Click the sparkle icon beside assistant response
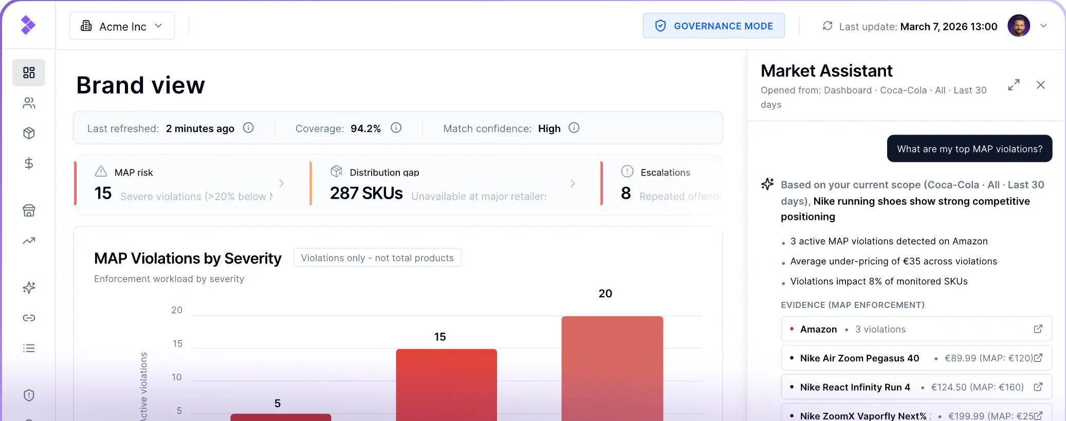Image resolution: width=1066 pixels, height=421 pixels. [767, 184]
